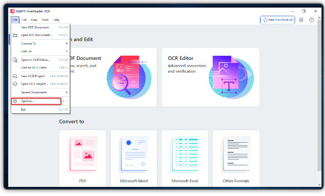
Task: Open the OCR Editor card
Action: tap(210, 77)
